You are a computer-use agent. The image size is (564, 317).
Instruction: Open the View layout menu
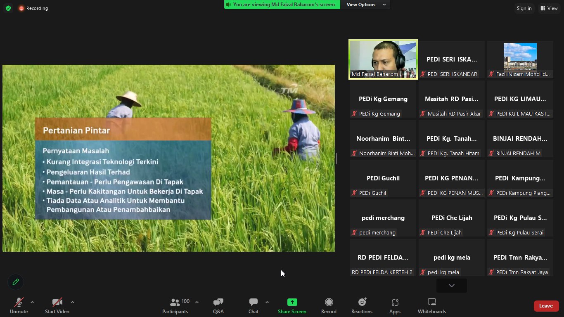pos(549,8)
